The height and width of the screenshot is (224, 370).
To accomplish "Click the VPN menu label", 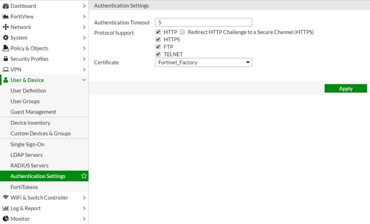I will pos(16,70).
